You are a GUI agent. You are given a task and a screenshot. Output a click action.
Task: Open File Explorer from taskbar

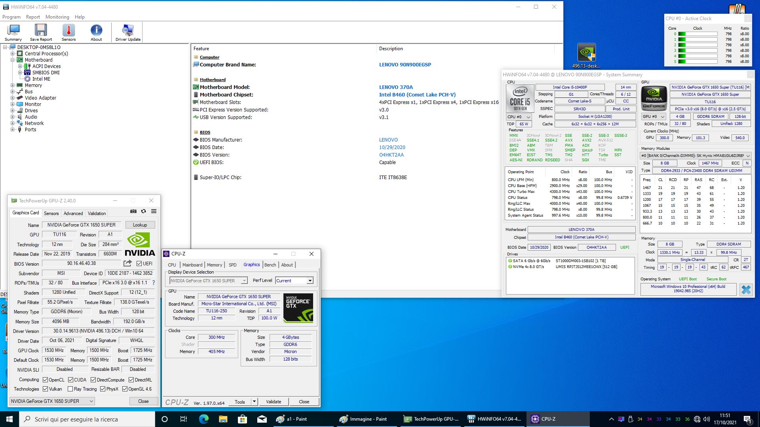pos(223,419)
